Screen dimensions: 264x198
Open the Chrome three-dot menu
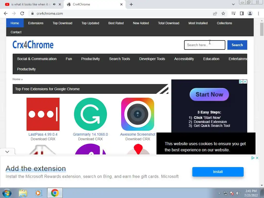(x=258, y=13)
